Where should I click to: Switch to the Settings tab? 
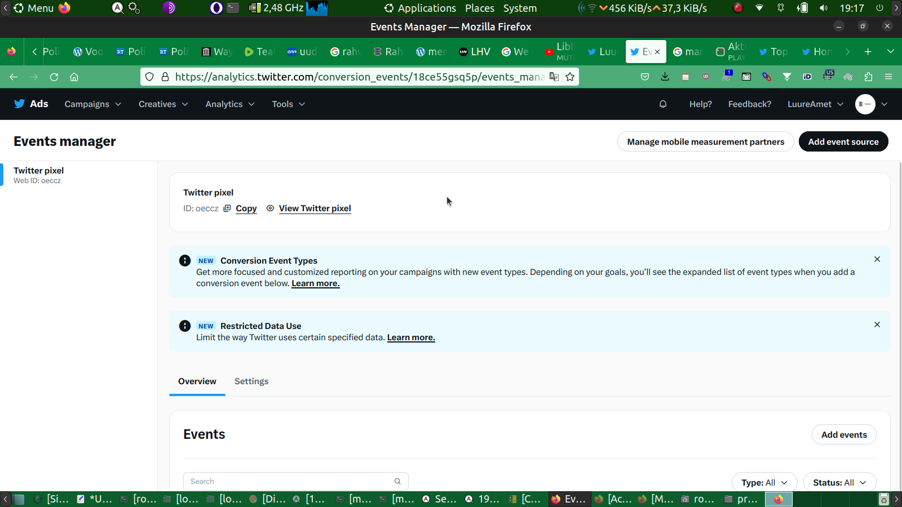coord(251,381)
